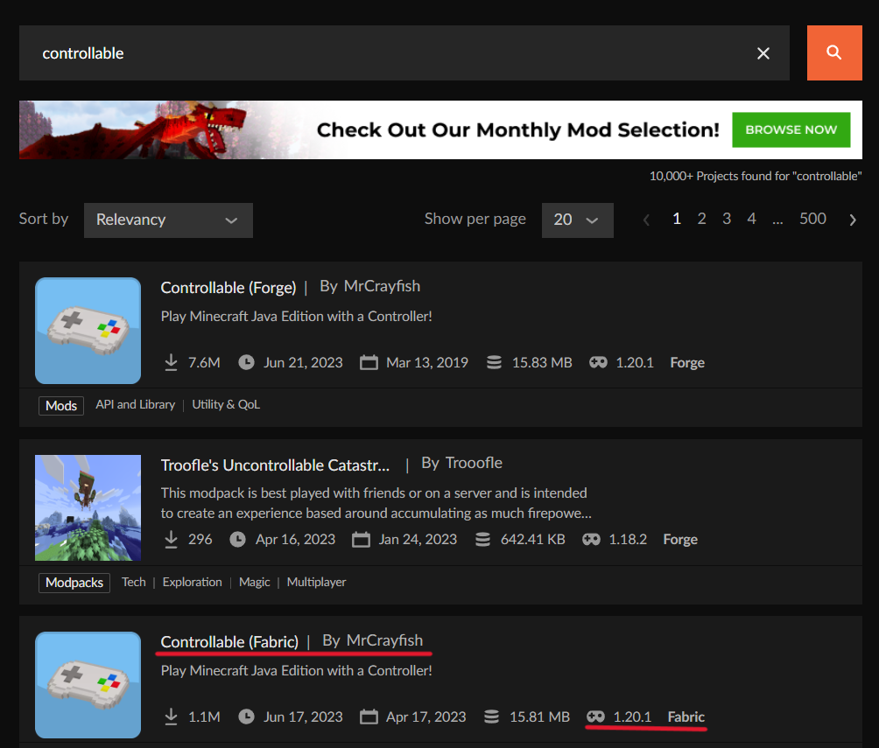This screenshot has width=879, height=748.
Task: Click the 15.83 MB file size text
Action: (x=542, y=362)
